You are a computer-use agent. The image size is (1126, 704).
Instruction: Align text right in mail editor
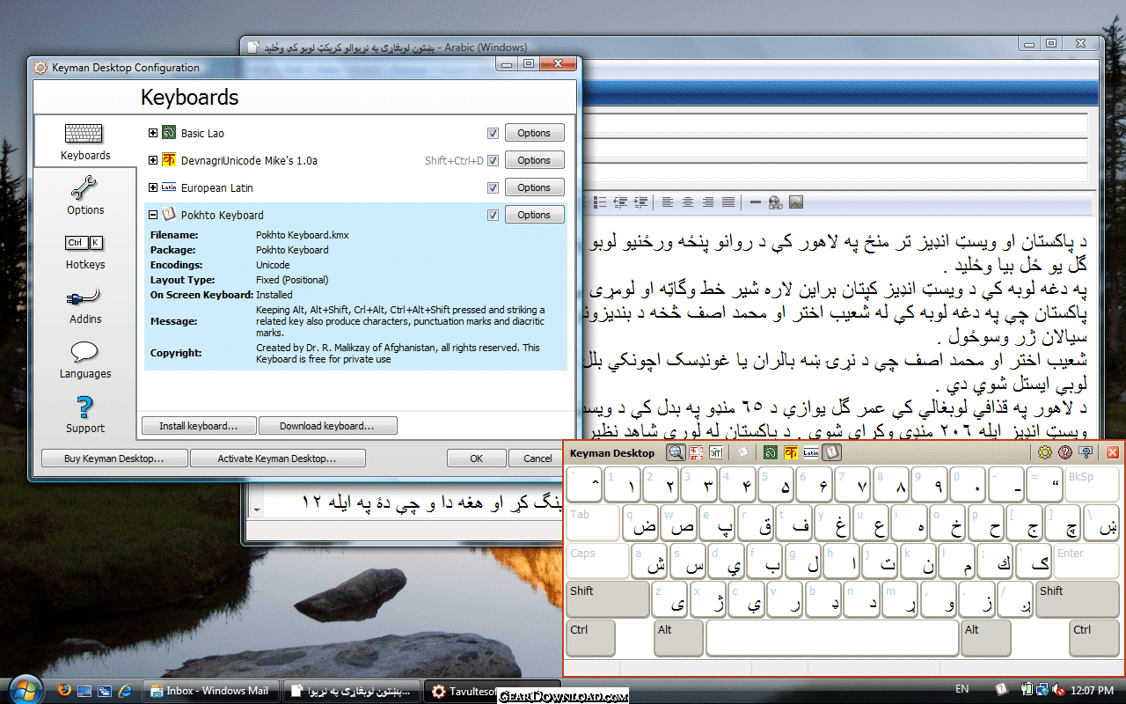pos(708,202)
